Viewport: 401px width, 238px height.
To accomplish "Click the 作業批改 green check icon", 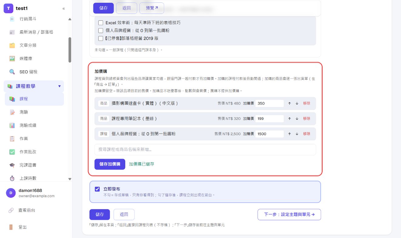I will pyautogui.click(x=12, y=152).
